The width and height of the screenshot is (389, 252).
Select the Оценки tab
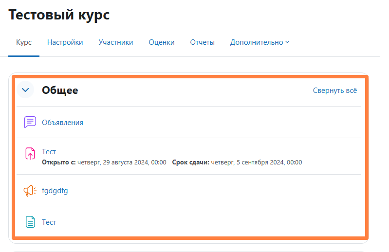pos(162,42)
